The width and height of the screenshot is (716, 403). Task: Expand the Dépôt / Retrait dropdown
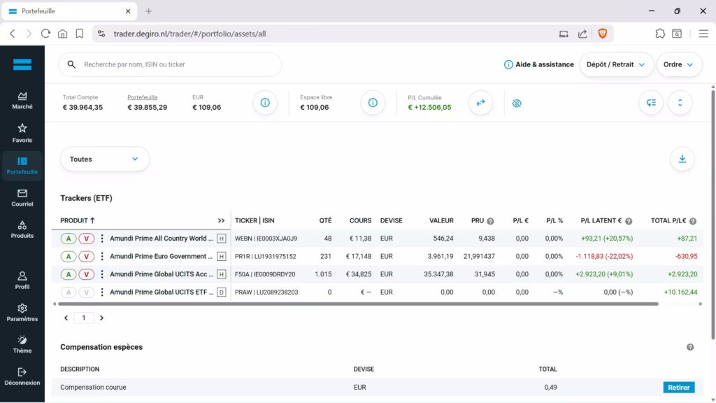click(x=617, y=64)
